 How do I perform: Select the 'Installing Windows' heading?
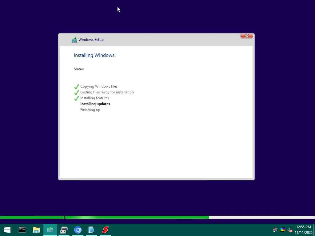tap(94, 55)
